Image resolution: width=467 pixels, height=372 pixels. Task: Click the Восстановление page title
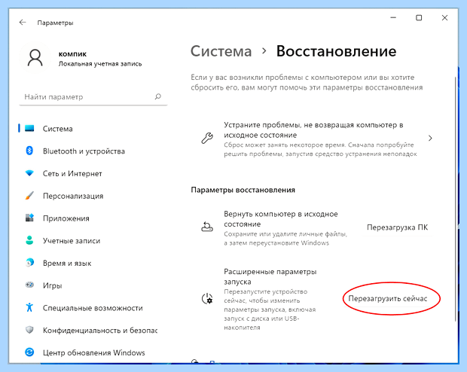tap(336, 51)
